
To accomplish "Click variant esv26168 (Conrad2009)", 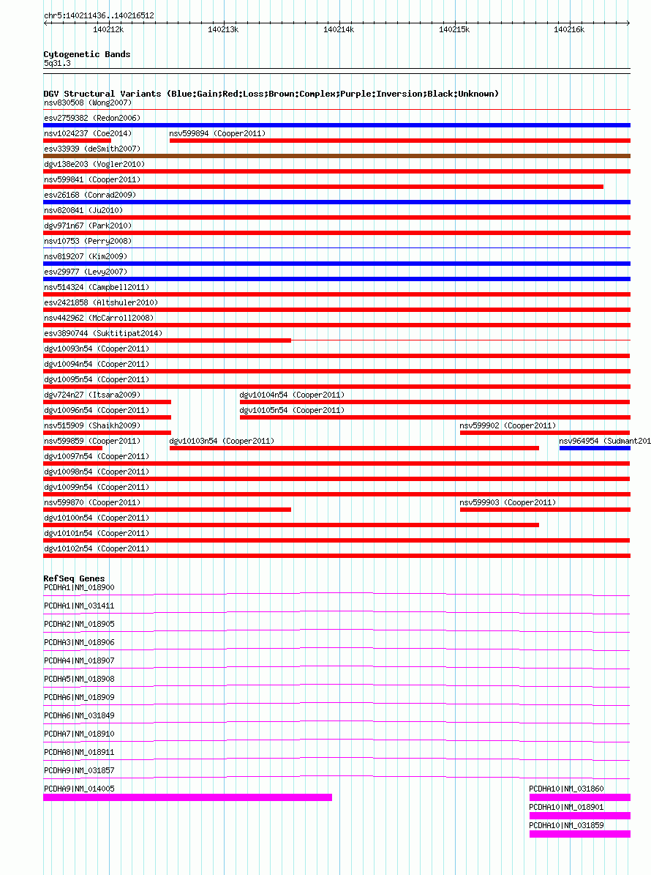I will 90,195.
